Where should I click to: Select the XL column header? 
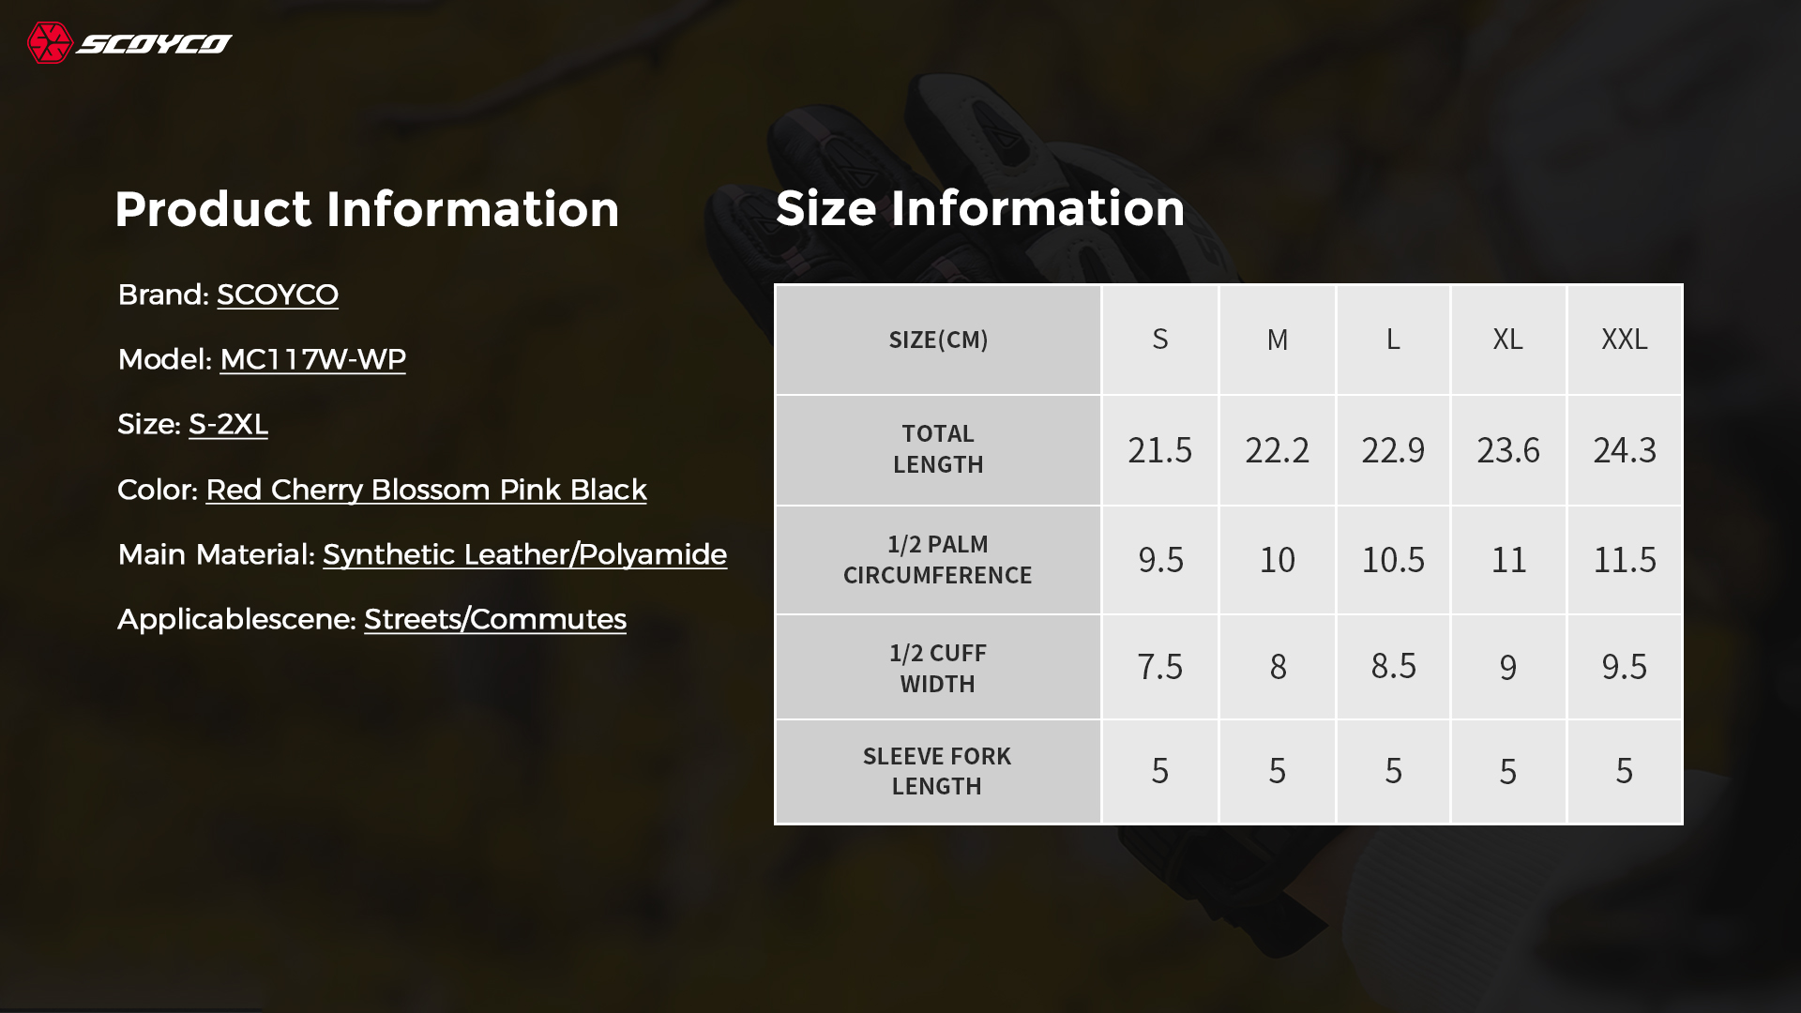click(1507, 340)
